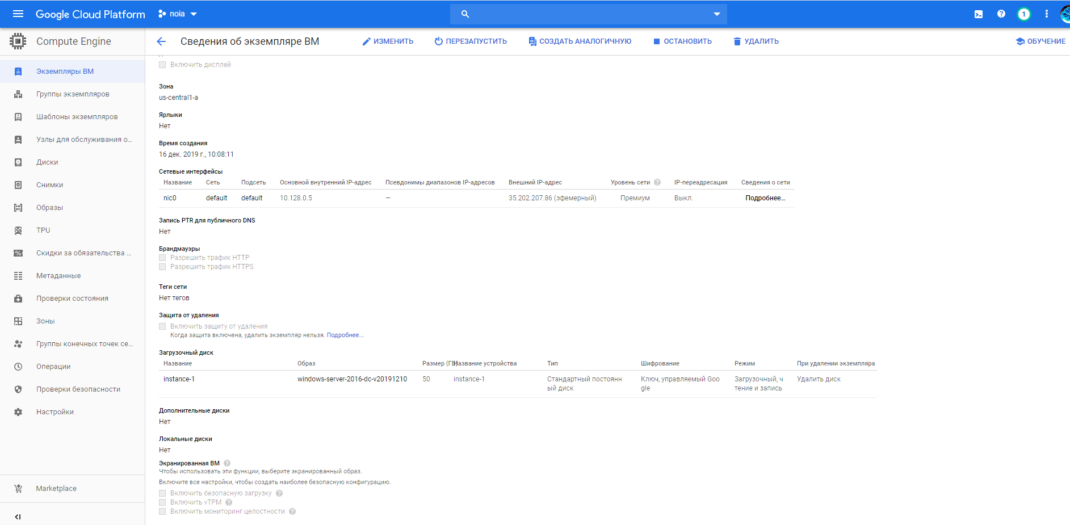Click Google Cloud Platform logo text
Image resolution: width=1070 pixels, height=525 pixels.
pos(90,14)
